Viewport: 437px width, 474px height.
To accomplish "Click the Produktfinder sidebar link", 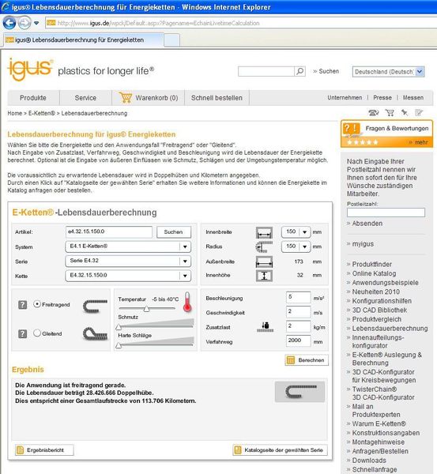I will [371, 264].
